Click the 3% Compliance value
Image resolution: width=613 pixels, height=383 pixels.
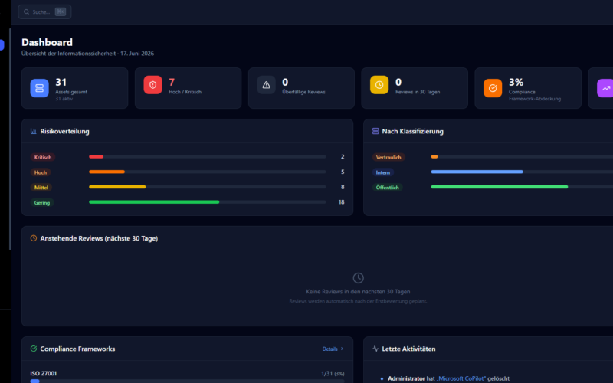pyautogui.click(x=516, y=82)
